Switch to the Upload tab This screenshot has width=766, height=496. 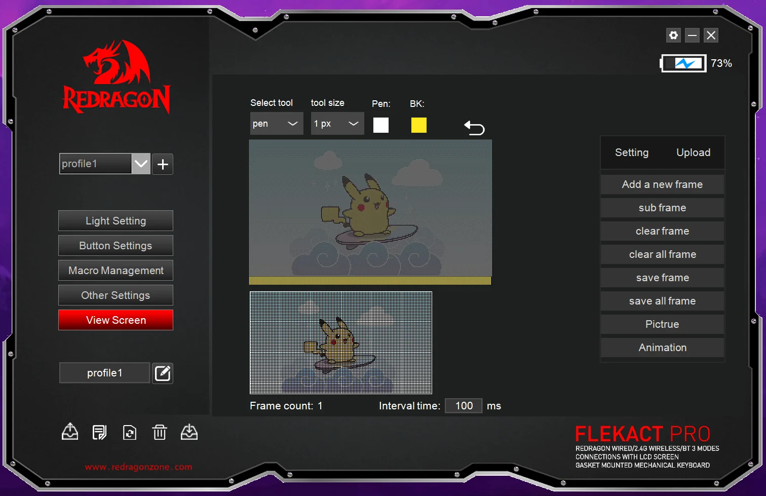pyautogui.click(x=694, y=152)
